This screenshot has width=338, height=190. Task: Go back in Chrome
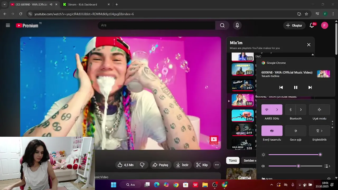5,14
